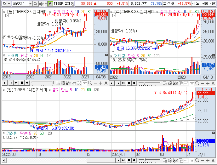Click the [일]TIGER 2차전지테마 daily chart title
Screen dimensions: 217x165
(x=27, y=90)
